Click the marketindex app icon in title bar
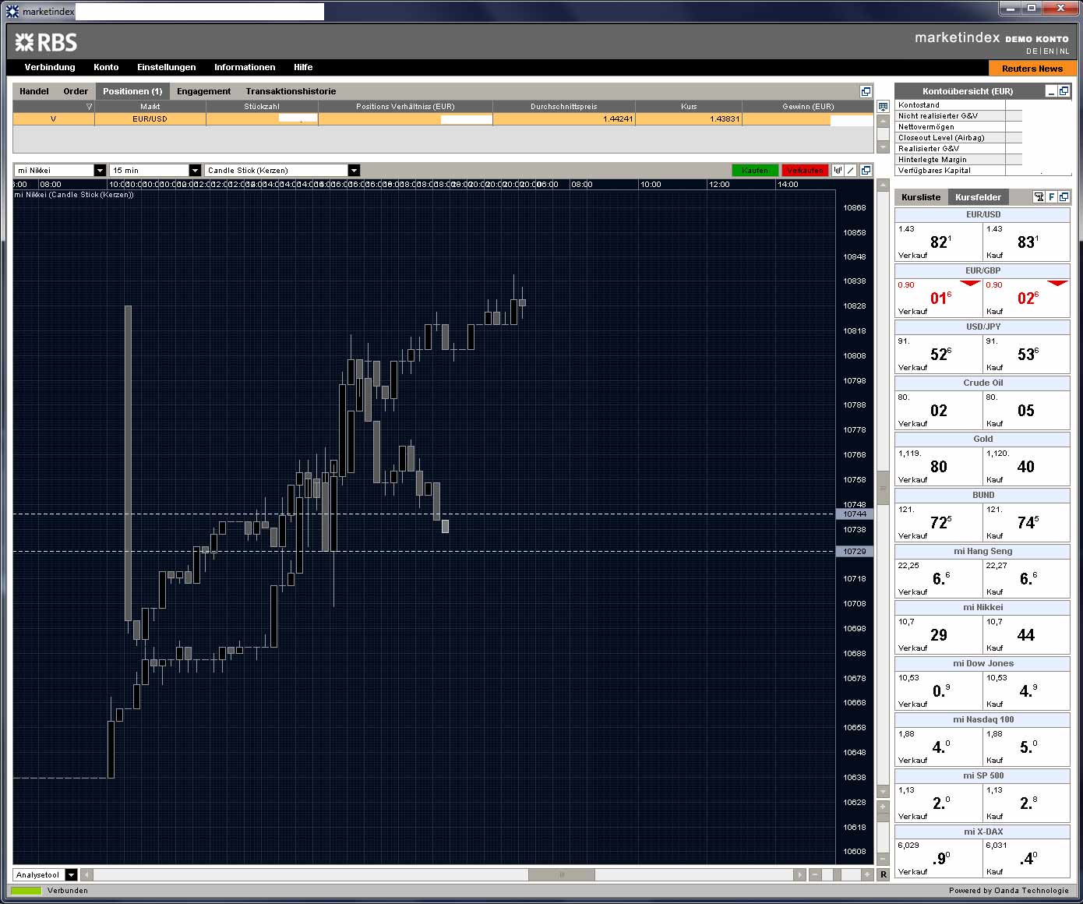 [12, 11]
